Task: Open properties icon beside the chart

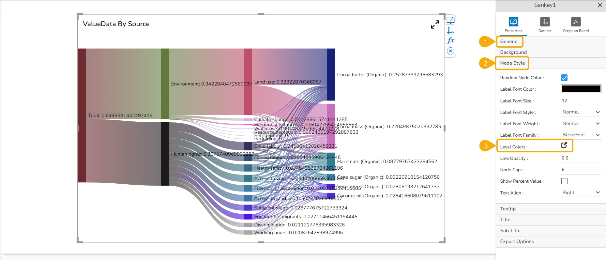Action: (450, 20)
